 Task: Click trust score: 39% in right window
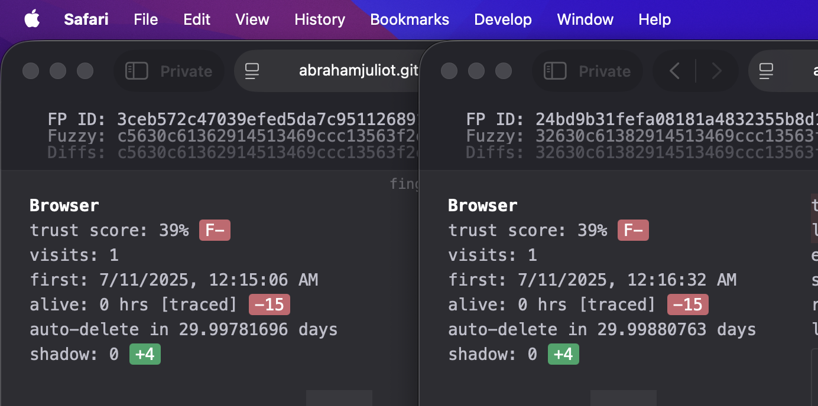click(x=528, y=230)
